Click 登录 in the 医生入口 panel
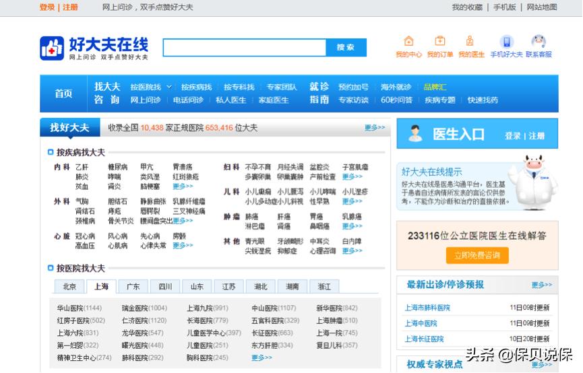583x373 pixels. [512, 136]
